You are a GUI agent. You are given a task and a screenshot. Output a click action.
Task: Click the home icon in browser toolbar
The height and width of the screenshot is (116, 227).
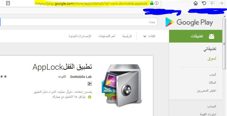[196, 3]
